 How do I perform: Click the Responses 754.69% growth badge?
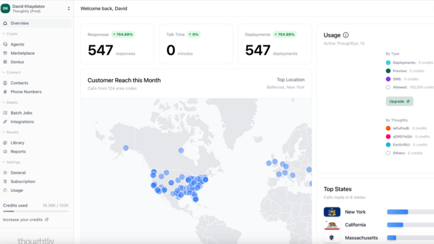[123, 35]
